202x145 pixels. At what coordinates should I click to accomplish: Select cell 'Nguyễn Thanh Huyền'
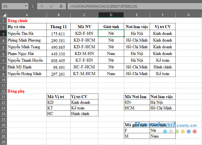(27, 60)
